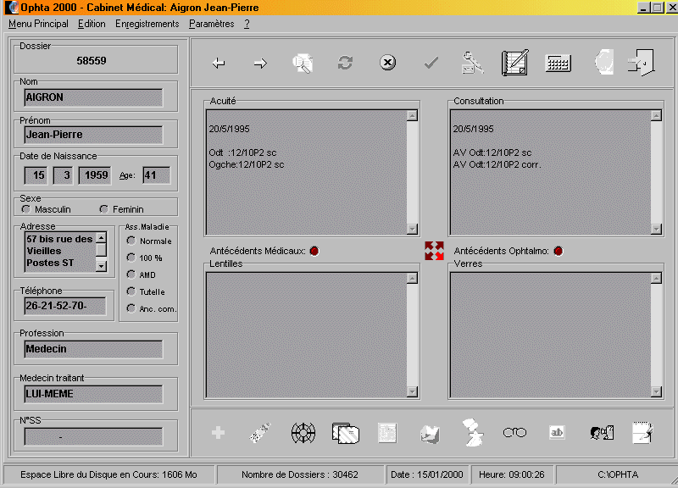Click Consultation scroll down arrow
The width and height of the screenshot is (678, 488).
coord(656,229)
